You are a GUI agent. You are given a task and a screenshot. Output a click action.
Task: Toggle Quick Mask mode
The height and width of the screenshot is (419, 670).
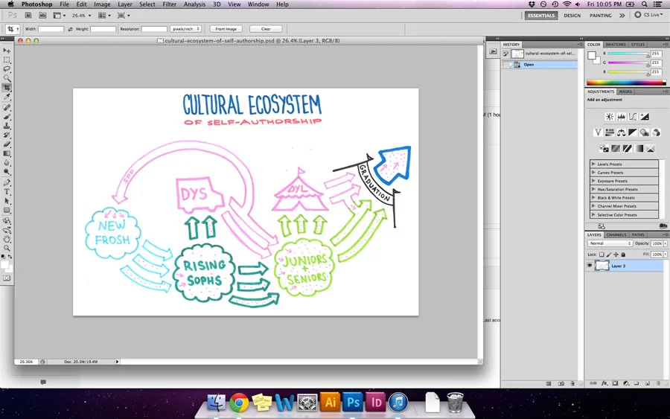(7, 278)
